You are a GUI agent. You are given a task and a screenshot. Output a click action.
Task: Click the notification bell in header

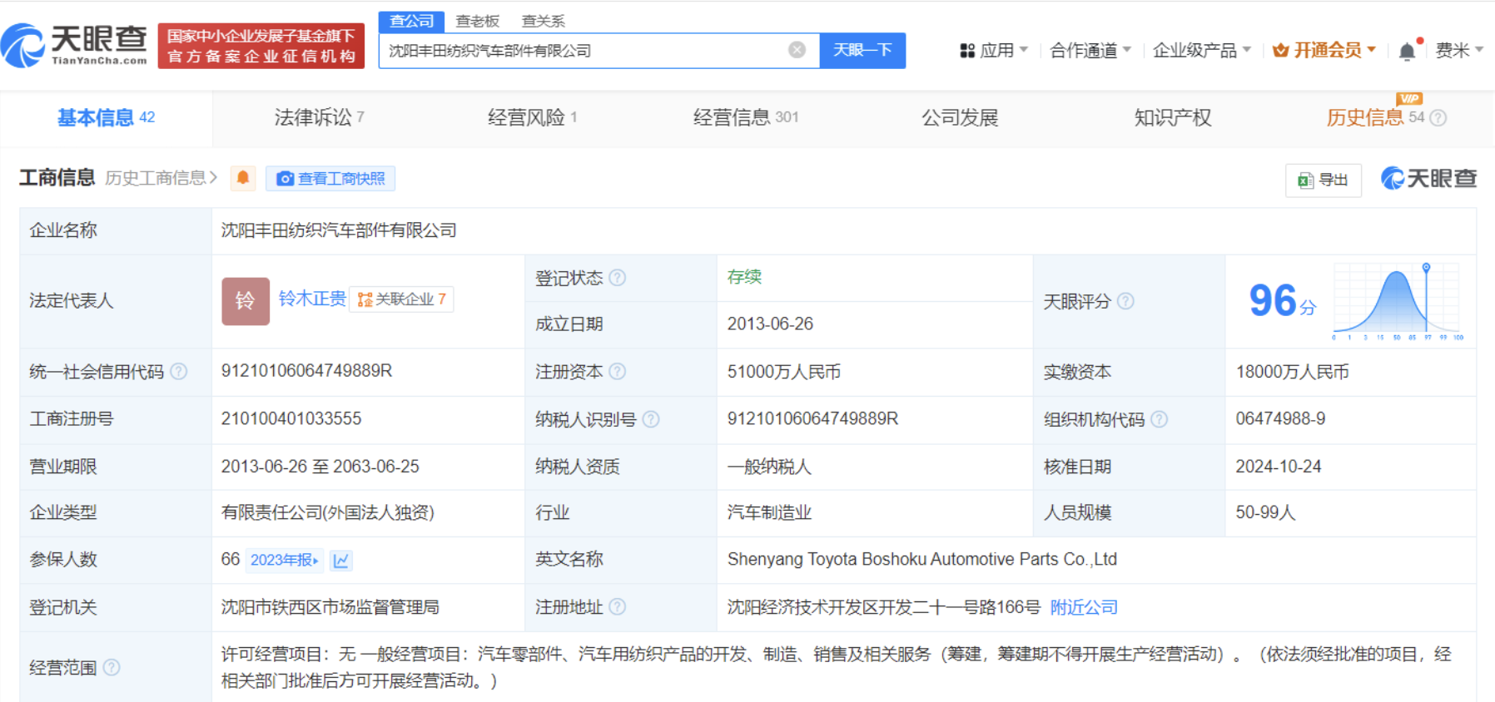click(x=1407, y=52)
